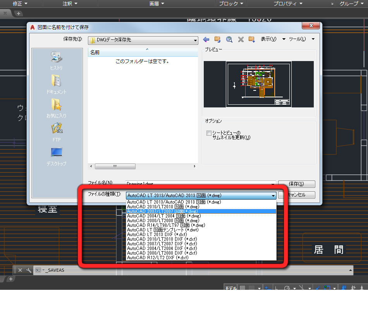Click the キャンセル cancel button

tap(296, 195)
